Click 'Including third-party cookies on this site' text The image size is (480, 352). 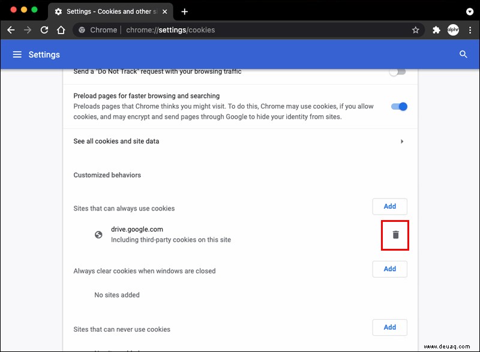(171, 240)
